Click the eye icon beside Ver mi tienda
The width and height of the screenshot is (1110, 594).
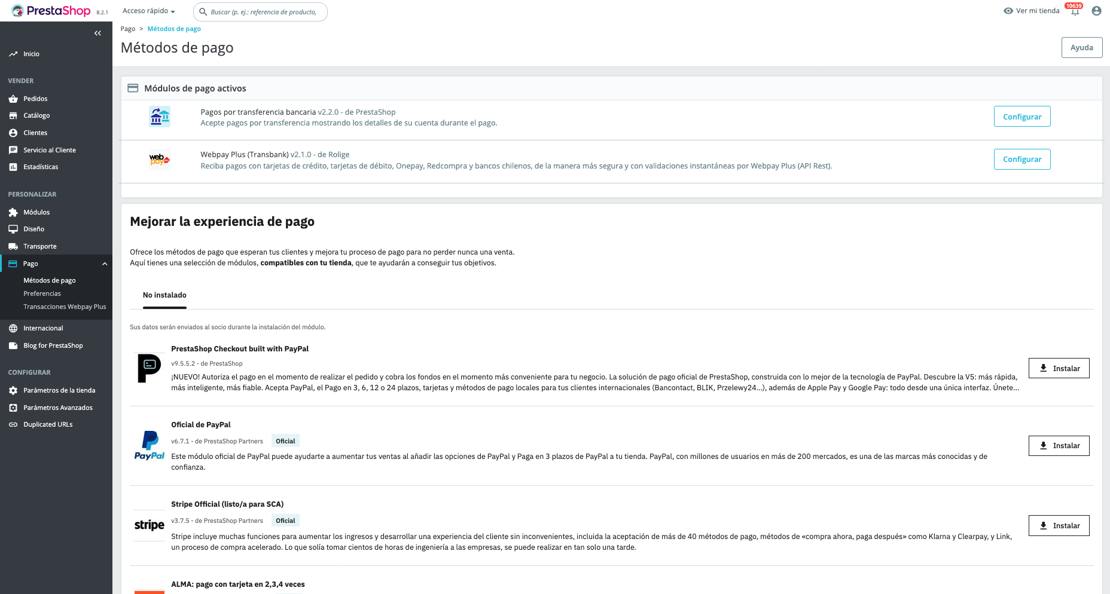[x=1008, y=11]
